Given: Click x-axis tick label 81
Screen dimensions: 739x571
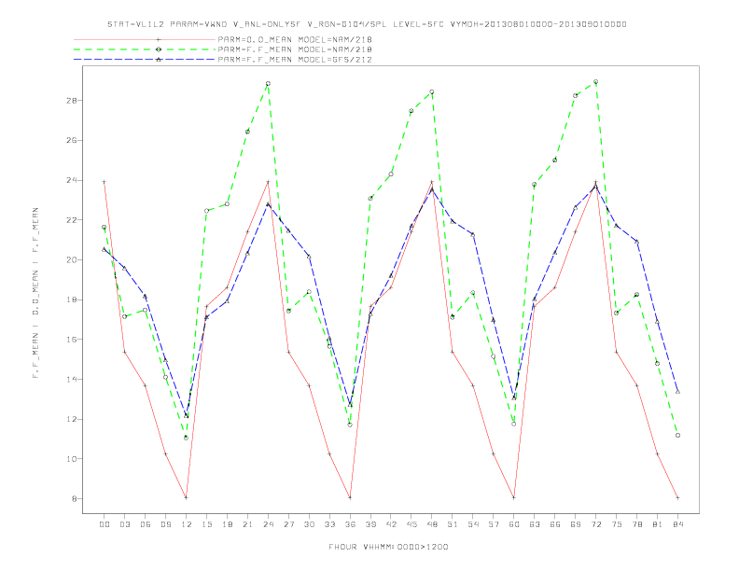Looking at the screenshot, I should point(658,524).
